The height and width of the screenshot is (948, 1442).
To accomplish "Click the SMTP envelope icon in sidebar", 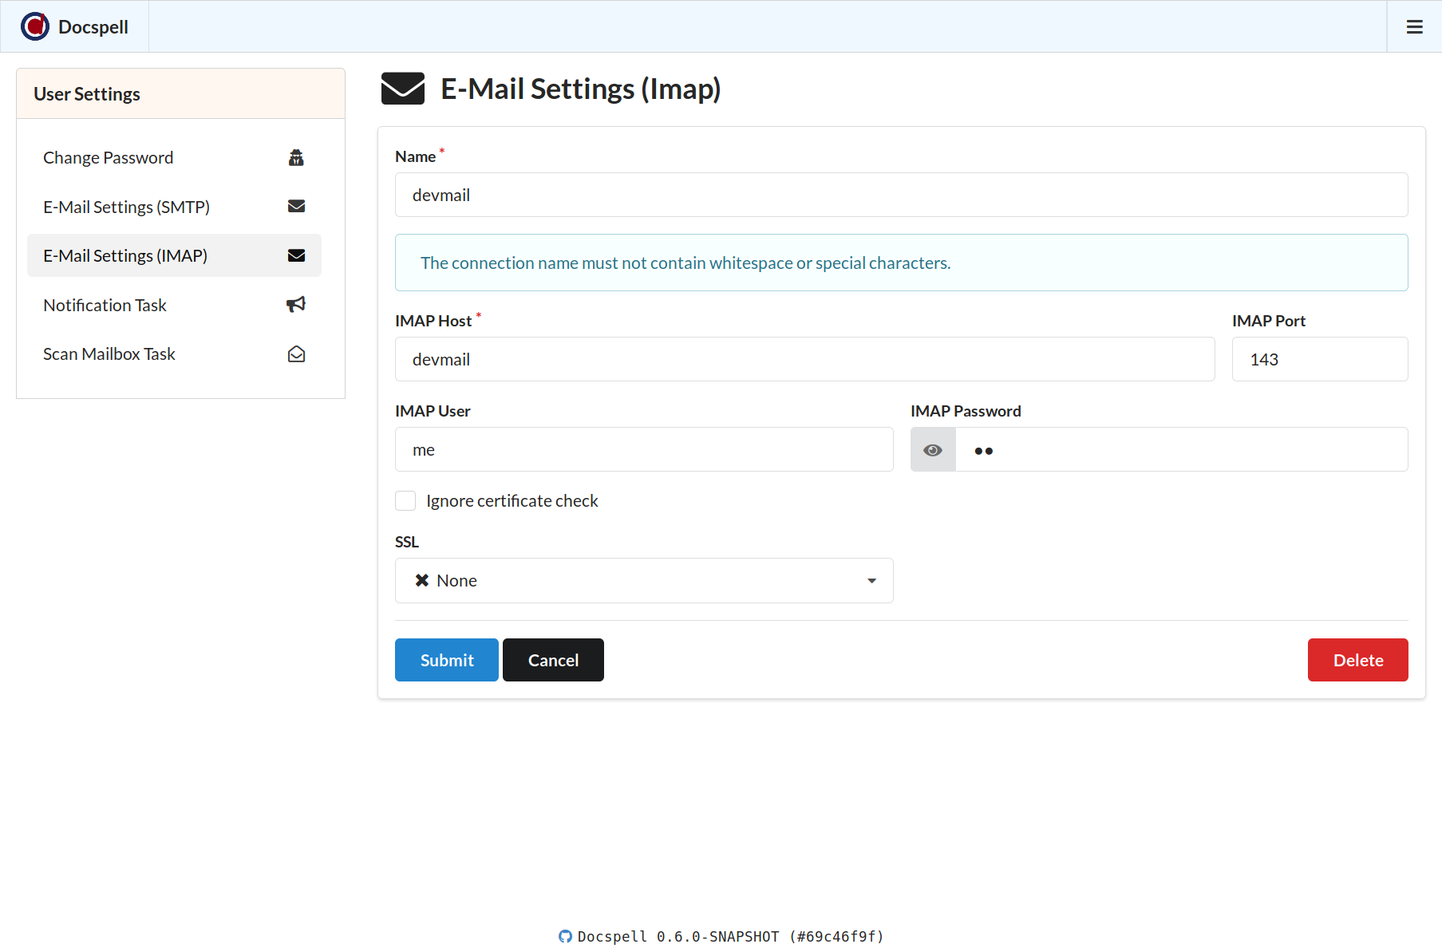I will [x=296, y=207].
